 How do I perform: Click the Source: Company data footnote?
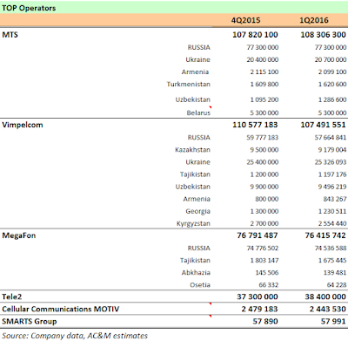[75, 336]
